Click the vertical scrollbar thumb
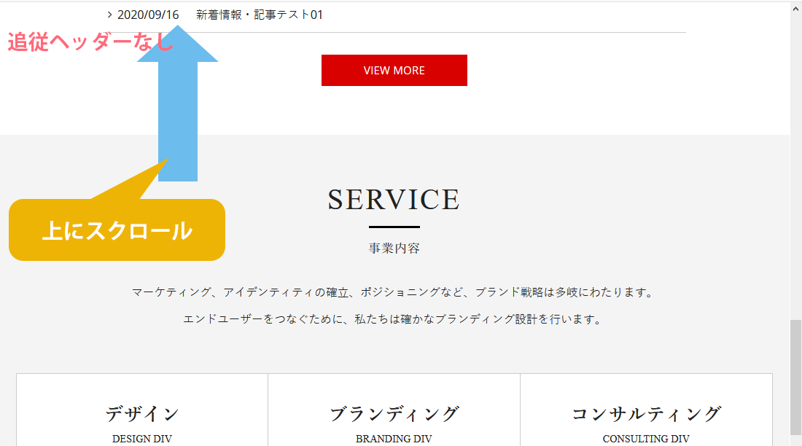 point(795,377)
